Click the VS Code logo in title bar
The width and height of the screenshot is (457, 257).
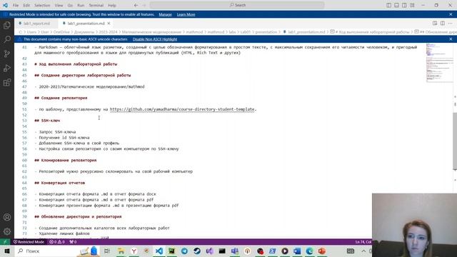(5, 5)
